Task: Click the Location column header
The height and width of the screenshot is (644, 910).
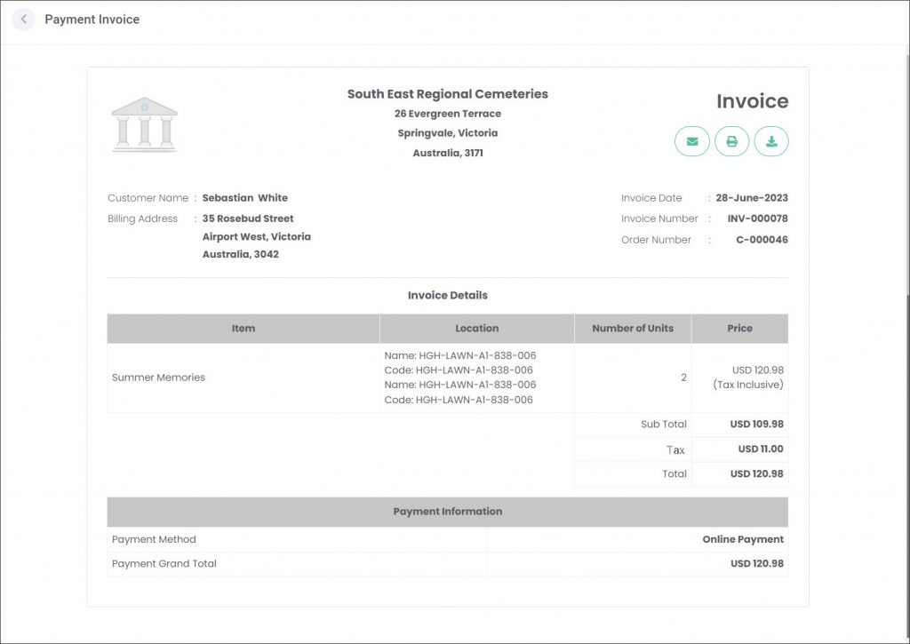Action: [x=476, y=329]
